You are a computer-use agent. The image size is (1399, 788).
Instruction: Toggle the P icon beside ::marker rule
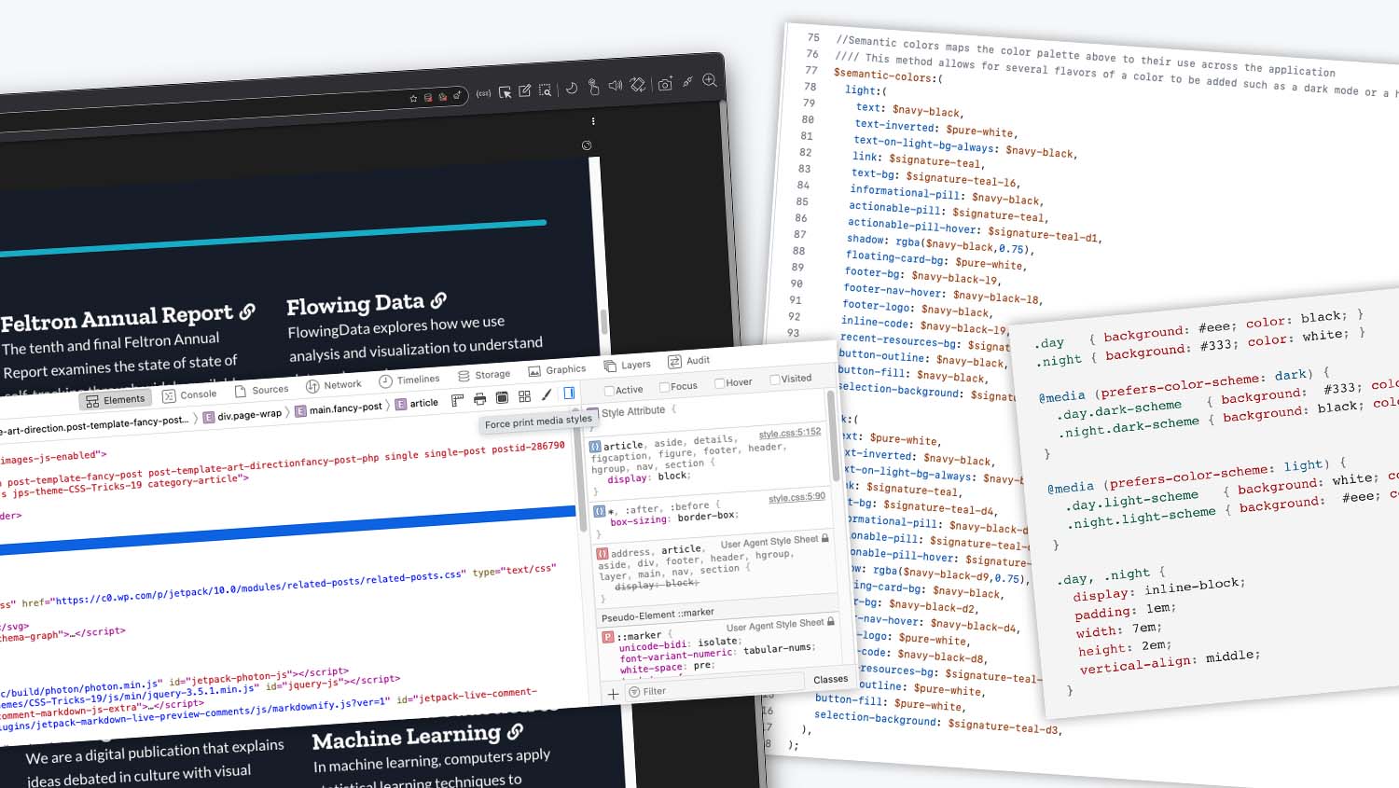[x=608, y=637]
